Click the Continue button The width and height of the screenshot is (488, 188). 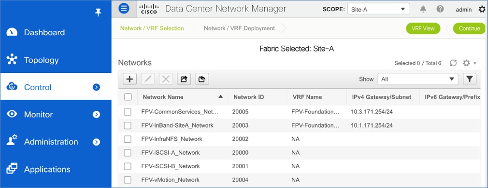coord(469,28)
